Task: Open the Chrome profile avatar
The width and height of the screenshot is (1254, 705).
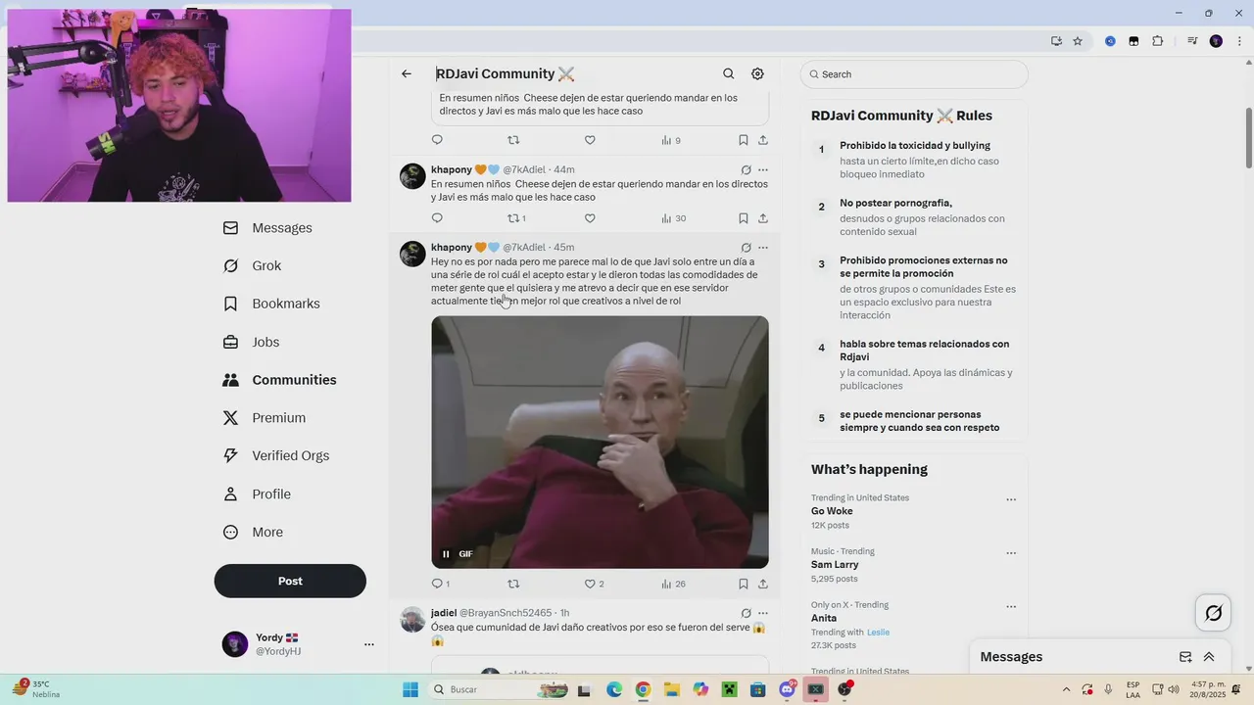Action: [x=1216, y=41]
